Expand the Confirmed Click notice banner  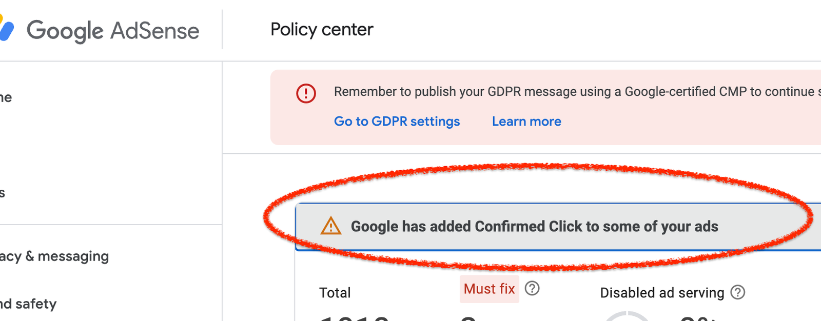tap(558, 227)
